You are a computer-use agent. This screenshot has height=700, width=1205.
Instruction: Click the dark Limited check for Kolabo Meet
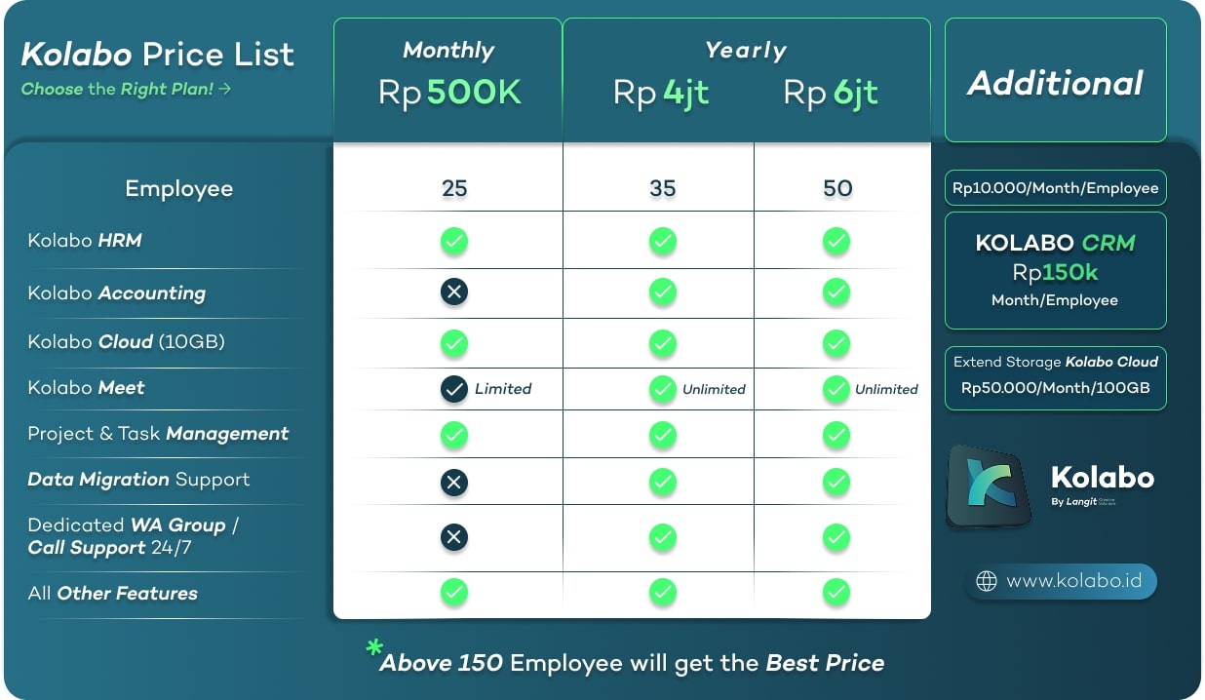click(453, 389)
